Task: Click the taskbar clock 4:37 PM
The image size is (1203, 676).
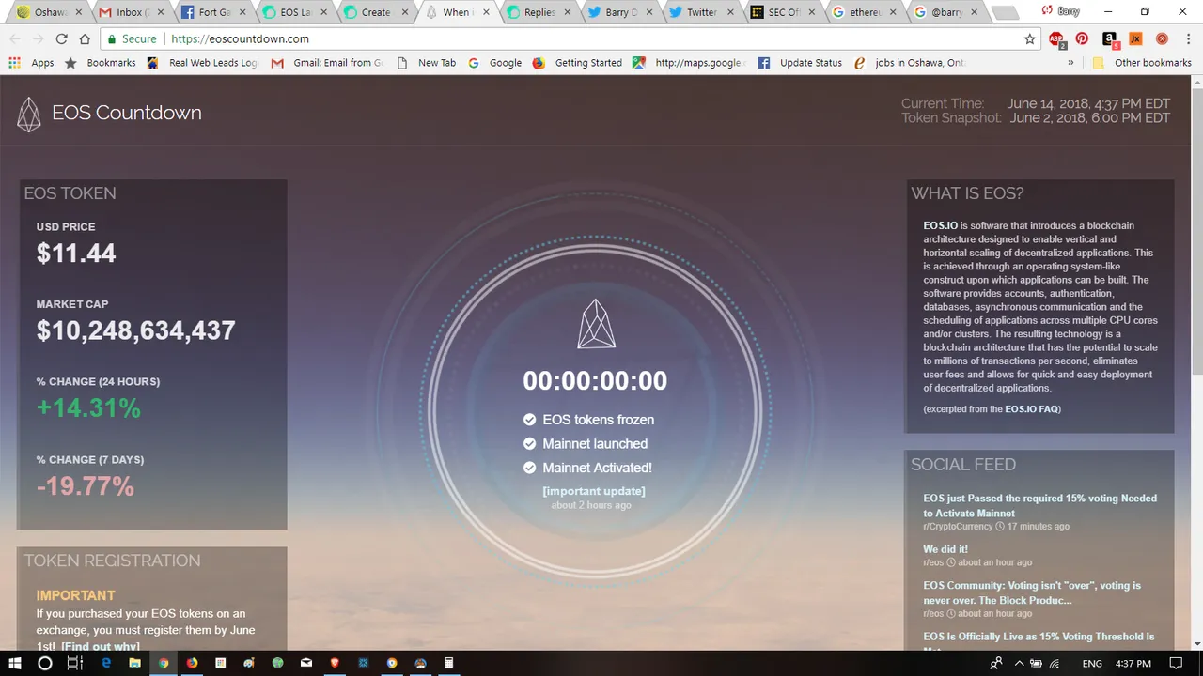Action: click(x=1133, y=664)
